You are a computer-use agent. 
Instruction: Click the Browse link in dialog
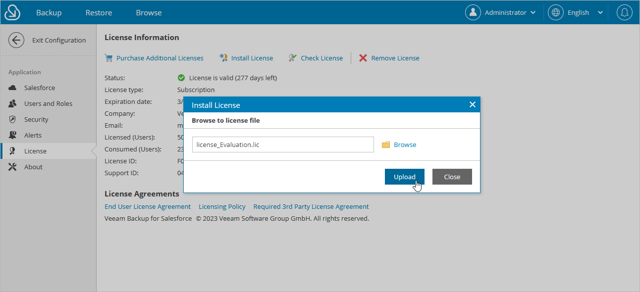click(x=405, y=145)
